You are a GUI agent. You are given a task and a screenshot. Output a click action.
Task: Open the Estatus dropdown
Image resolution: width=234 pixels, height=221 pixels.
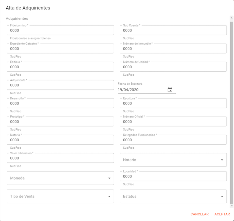tap(173, 197)
